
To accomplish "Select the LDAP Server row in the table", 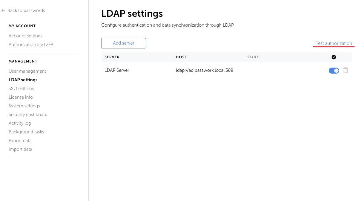I will tap(117, 70).
